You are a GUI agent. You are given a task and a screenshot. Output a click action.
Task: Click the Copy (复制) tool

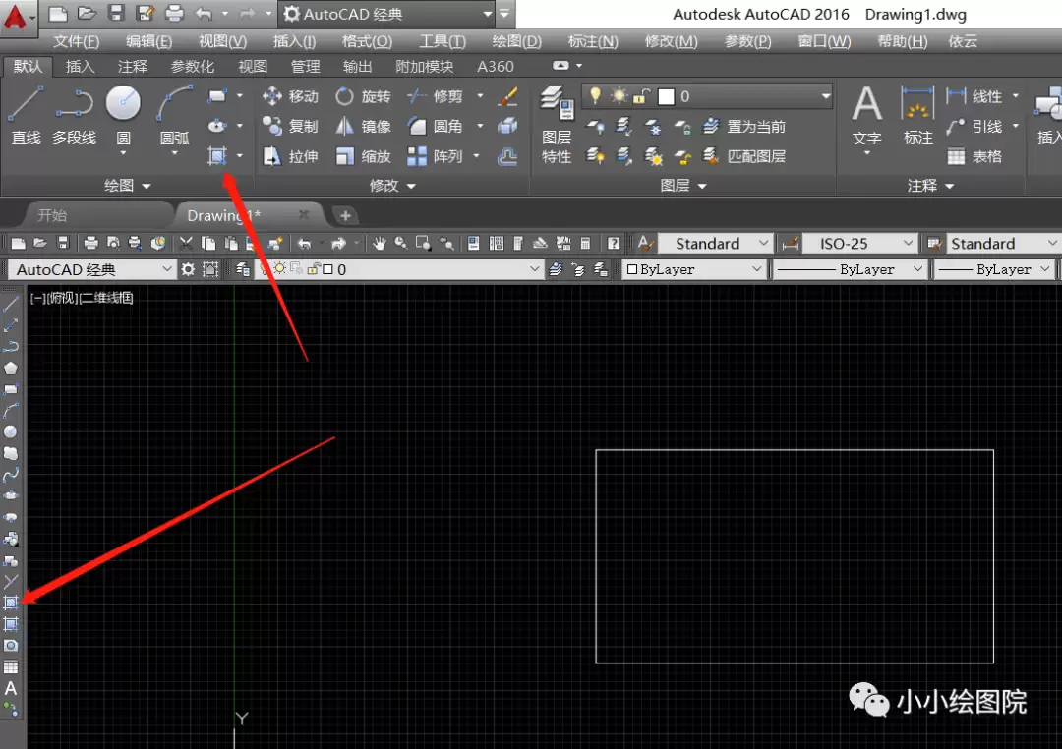[x=290, y=127]
